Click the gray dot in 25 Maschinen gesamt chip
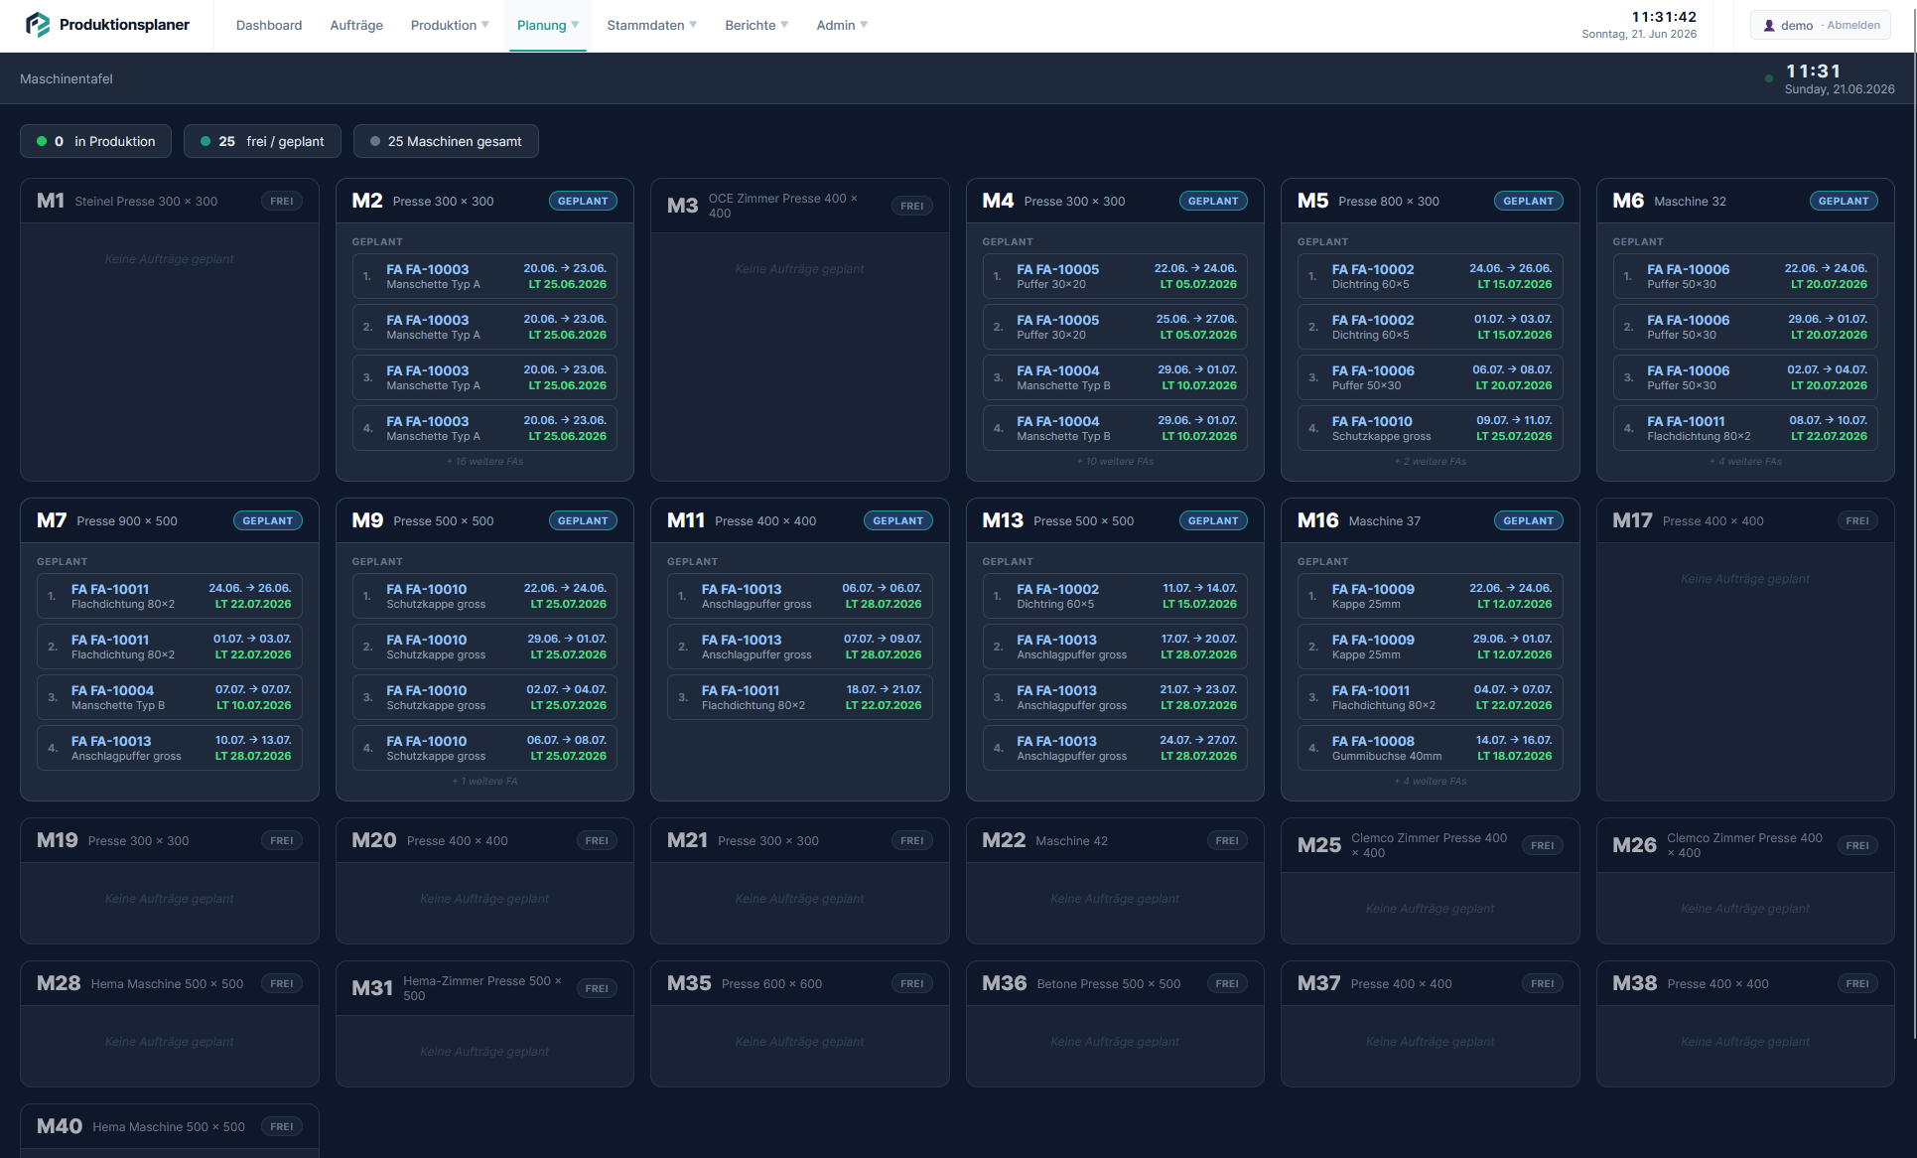Screen dimensions: 1917x1158 (x=375, y=141)
